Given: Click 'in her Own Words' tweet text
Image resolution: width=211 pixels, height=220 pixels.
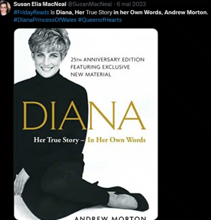Looking at the screenshot, I should [x=138, y=12].
